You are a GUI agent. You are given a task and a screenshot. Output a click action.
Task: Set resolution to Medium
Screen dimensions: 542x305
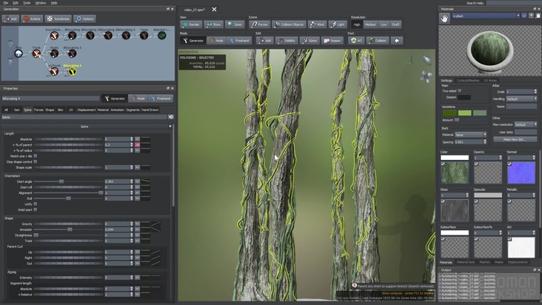pyautogui.click(x=370, y=24)
